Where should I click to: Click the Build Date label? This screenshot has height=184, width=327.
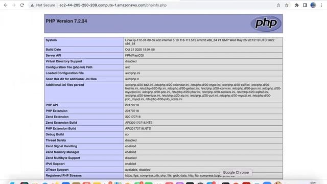[x=53, y=50]
